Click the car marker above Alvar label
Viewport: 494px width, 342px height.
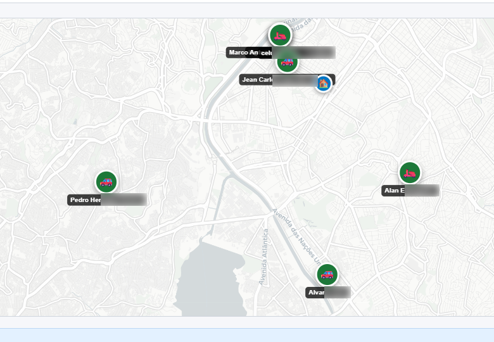327,275
